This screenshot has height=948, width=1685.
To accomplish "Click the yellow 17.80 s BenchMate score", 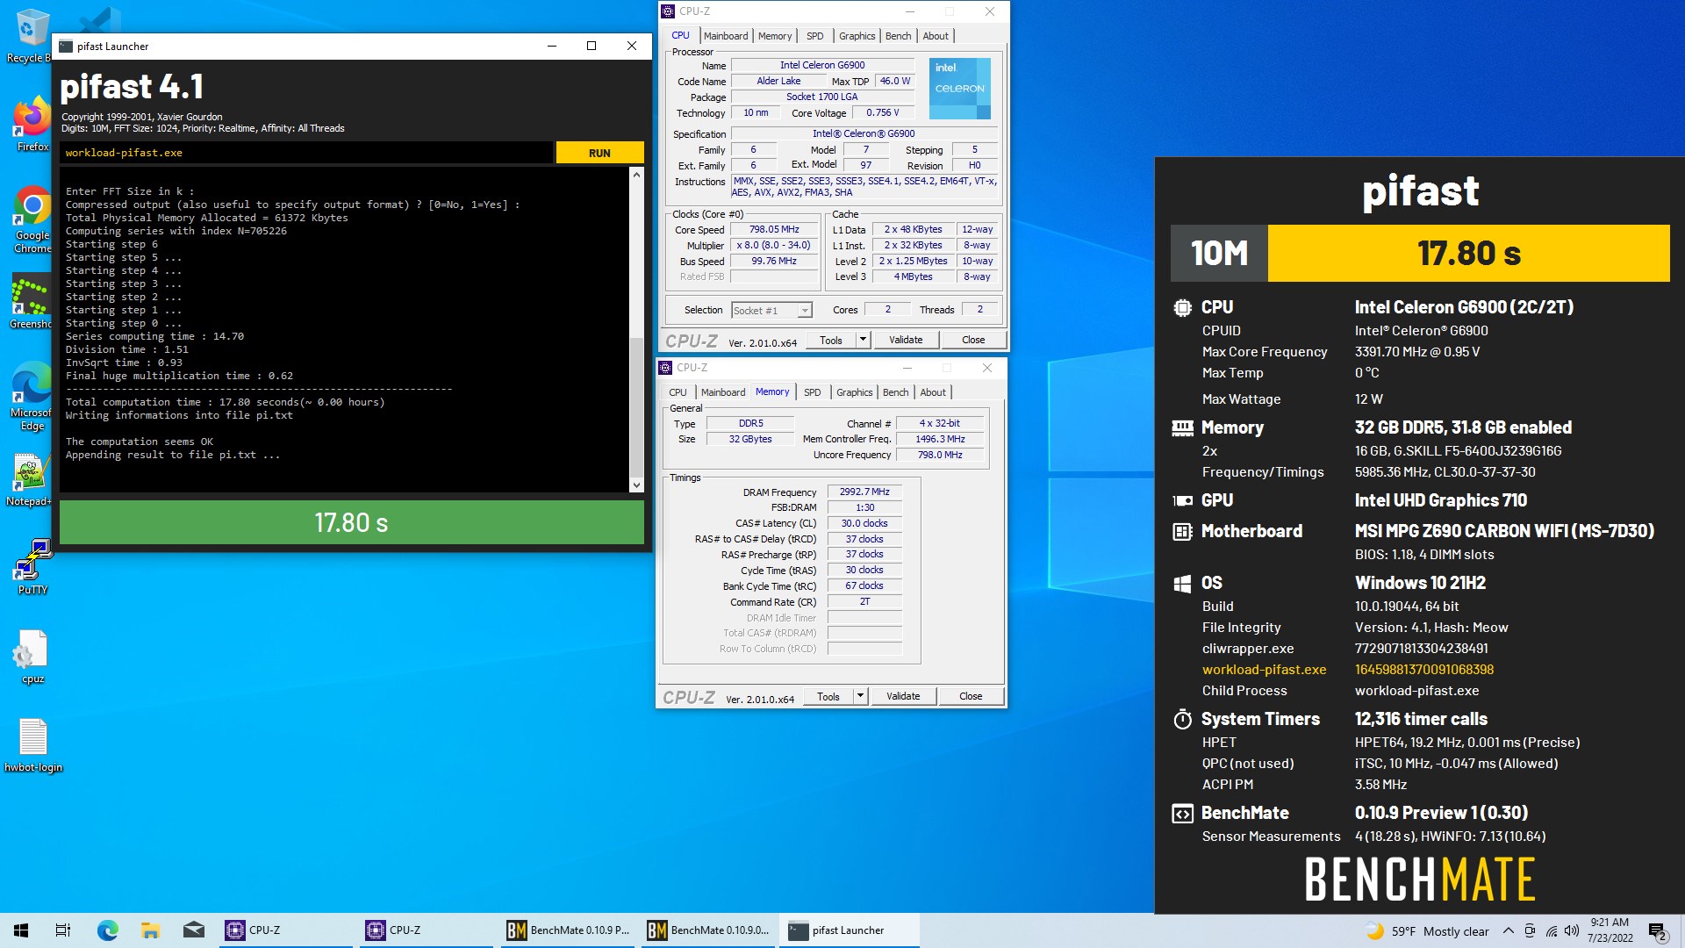I will click(1468, 253).
